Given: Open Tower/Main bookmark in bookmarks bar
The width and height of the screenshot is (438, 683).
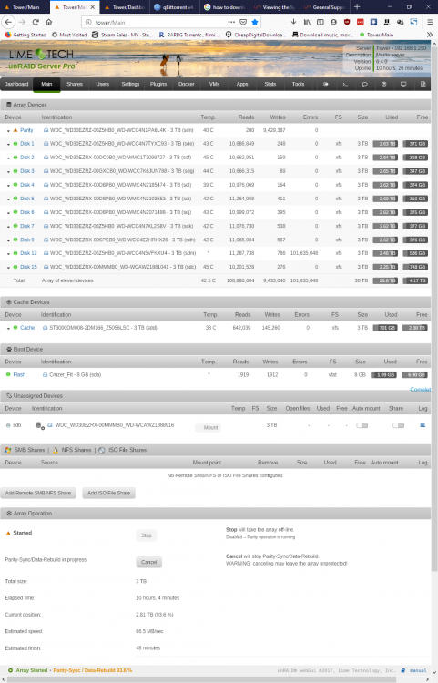Looking at the screenshot, I should coord(377,35).
